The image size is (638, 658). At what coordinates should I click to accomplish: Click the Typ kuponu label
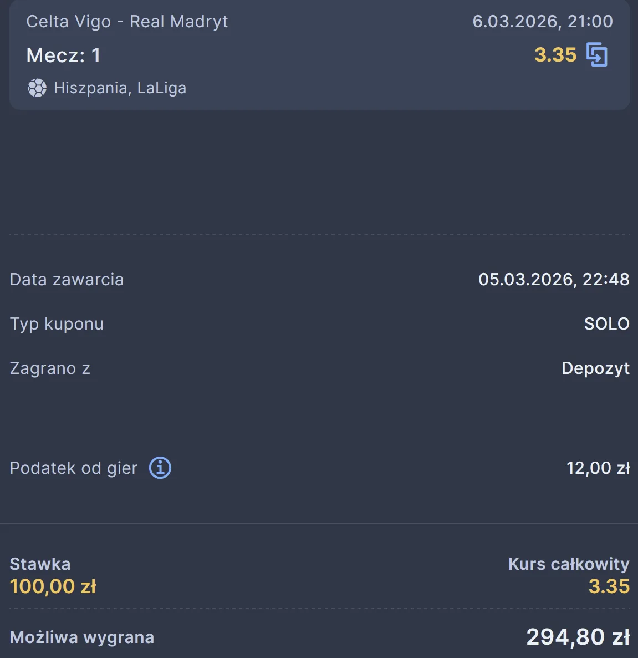coord(57,324)
